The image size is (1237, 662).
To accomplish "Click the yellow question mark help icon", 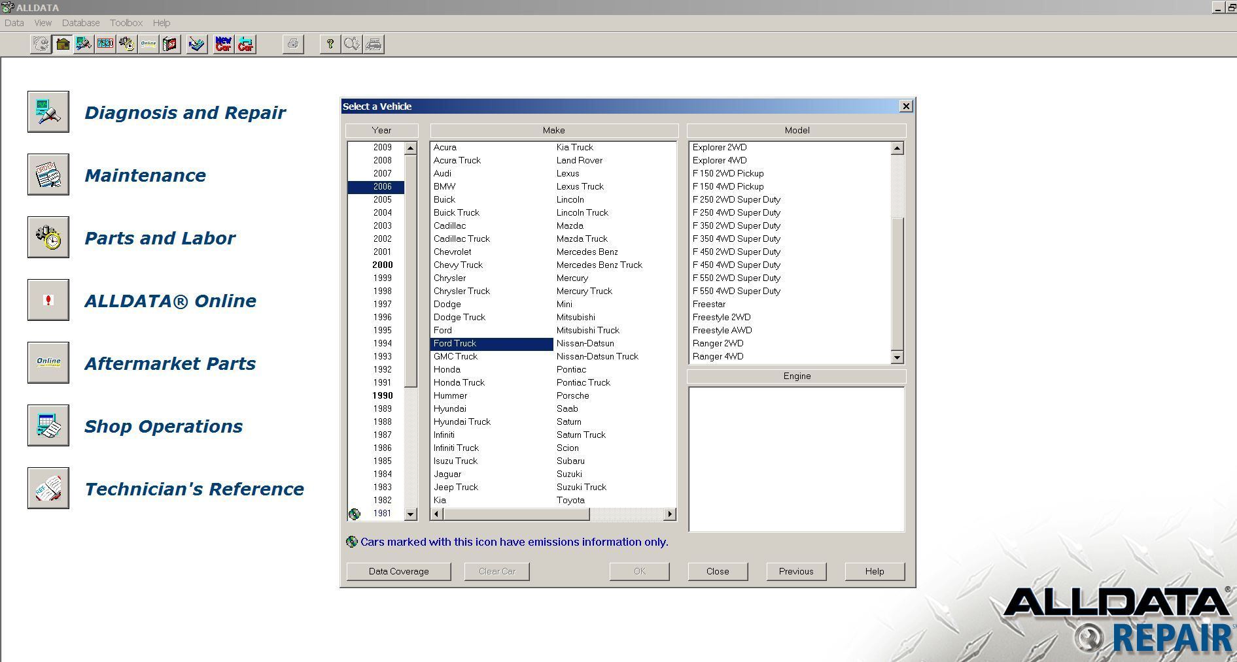I will pos(330,44).
